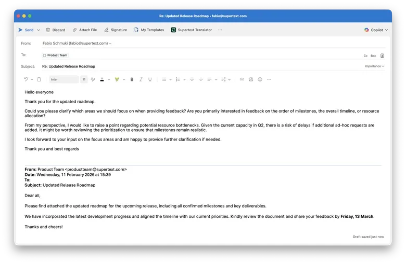Click the Send paper plane icon
406x264 pixels.
[x=20, y=30]
